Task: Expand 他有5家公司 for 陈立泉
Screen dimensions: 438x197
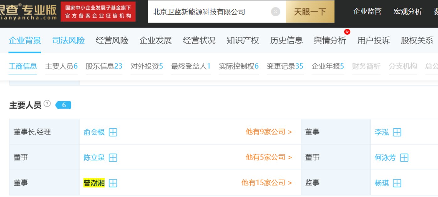Action: tap(269, 157)
